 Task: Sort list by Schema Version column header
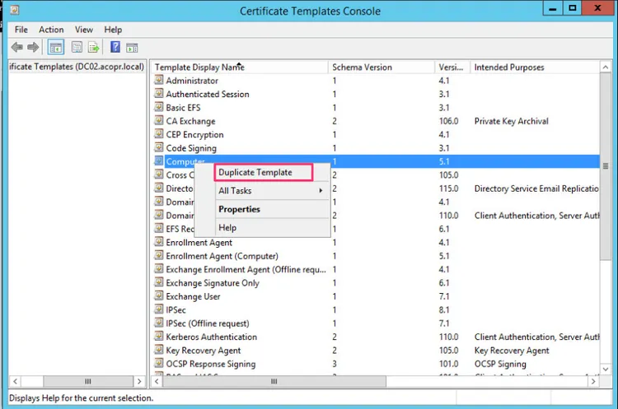[379, 67]
